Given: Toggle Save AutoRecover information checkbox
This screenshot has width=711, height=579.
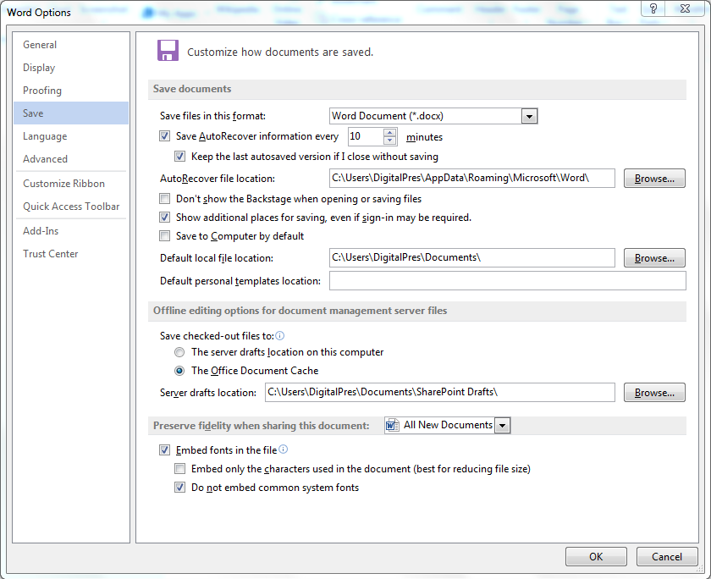Looking at the screenshot, I should [165, 136].
